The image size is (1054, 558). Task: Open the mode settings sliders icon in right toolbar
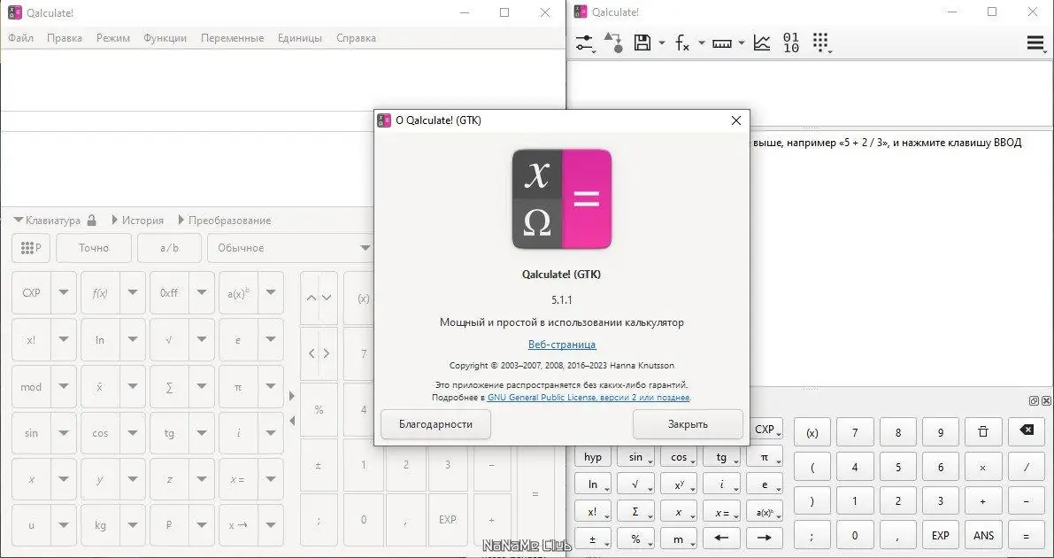585,43
